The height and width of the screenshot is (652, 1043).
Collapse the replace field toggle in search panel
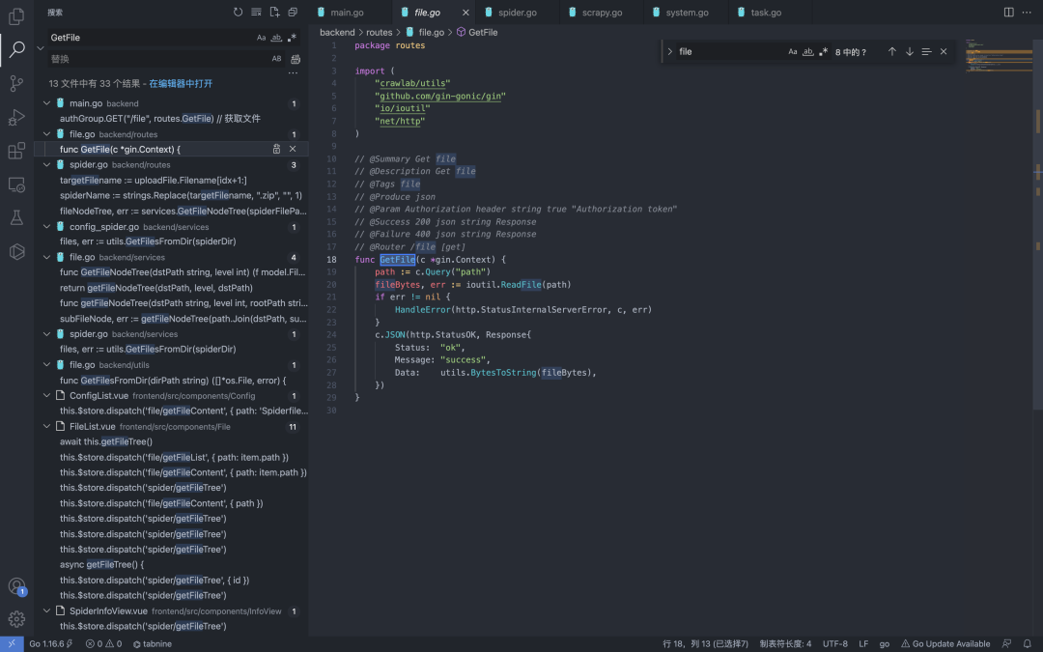41,47
